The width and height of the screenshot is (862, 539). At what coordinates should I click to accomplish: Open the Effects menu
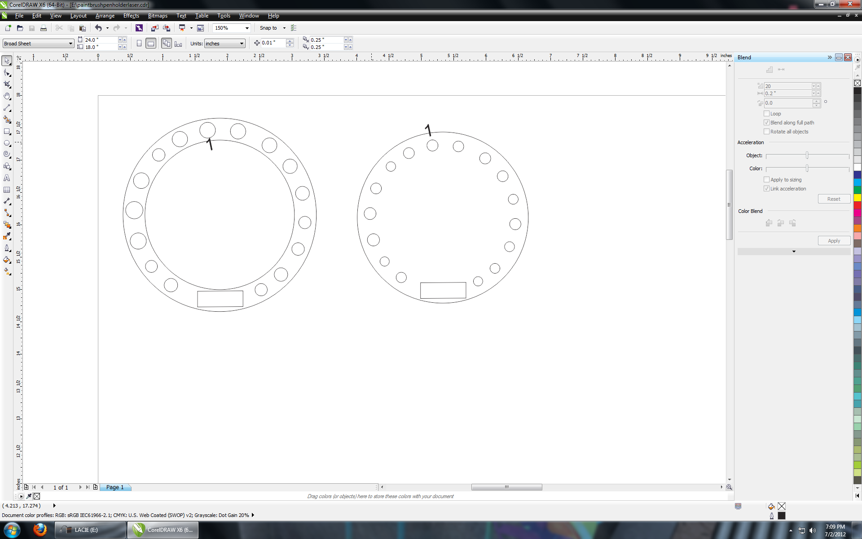[x=131, y=16]
